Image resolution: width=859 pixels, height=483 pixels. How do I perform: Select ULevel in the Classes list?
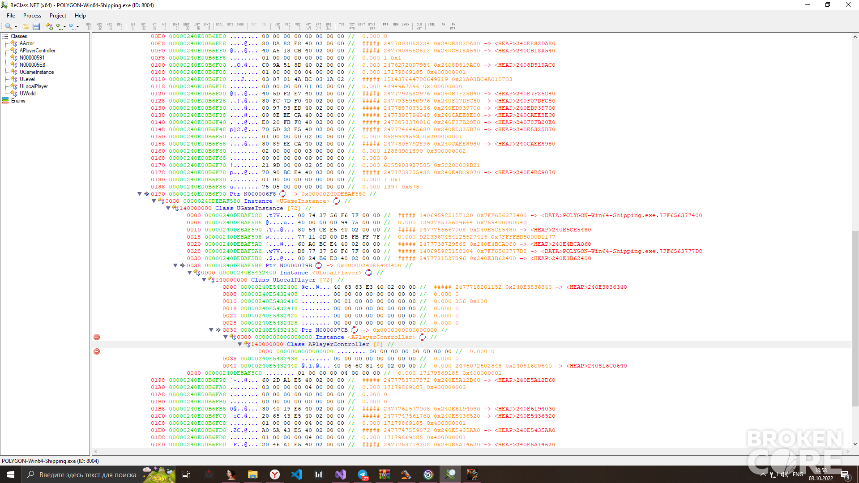(x=27, y=79)
